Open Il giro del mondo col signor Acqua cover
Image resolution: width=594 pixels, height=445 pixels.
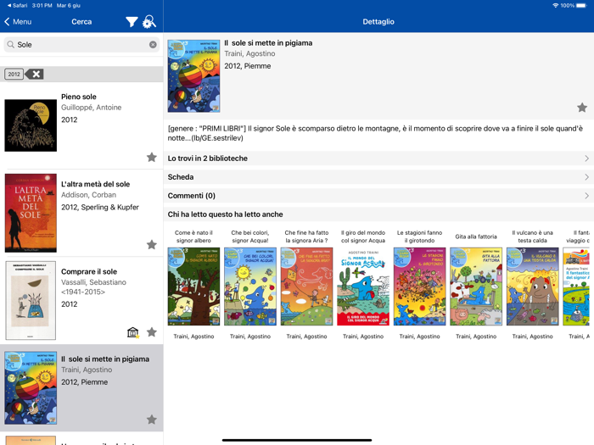tap(363, 286)
